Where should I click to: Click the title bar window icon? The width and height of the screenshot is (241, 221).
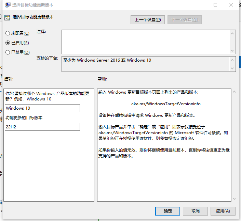pos(8,5)
